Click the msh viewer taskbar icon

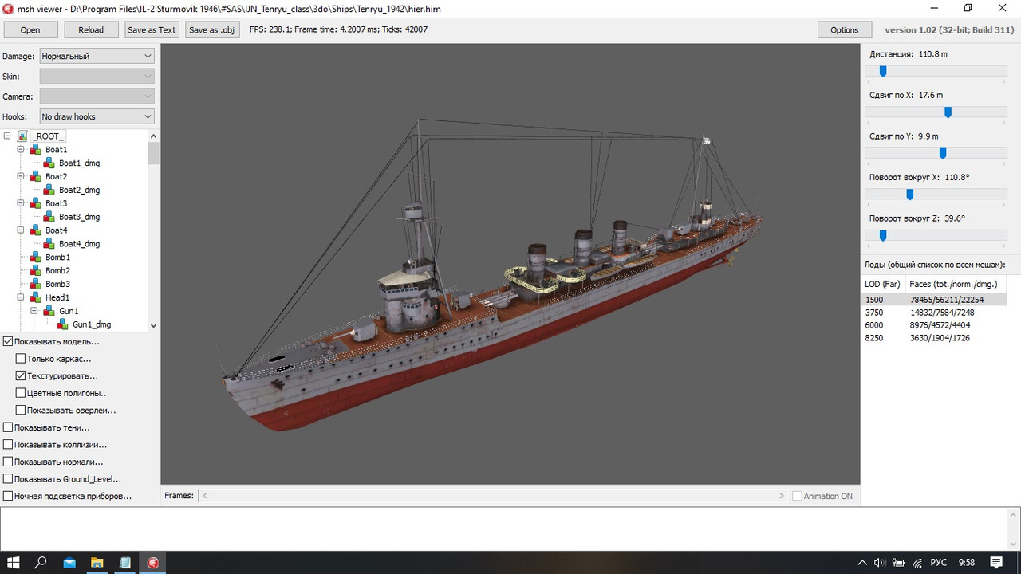(x=152, y=562)
